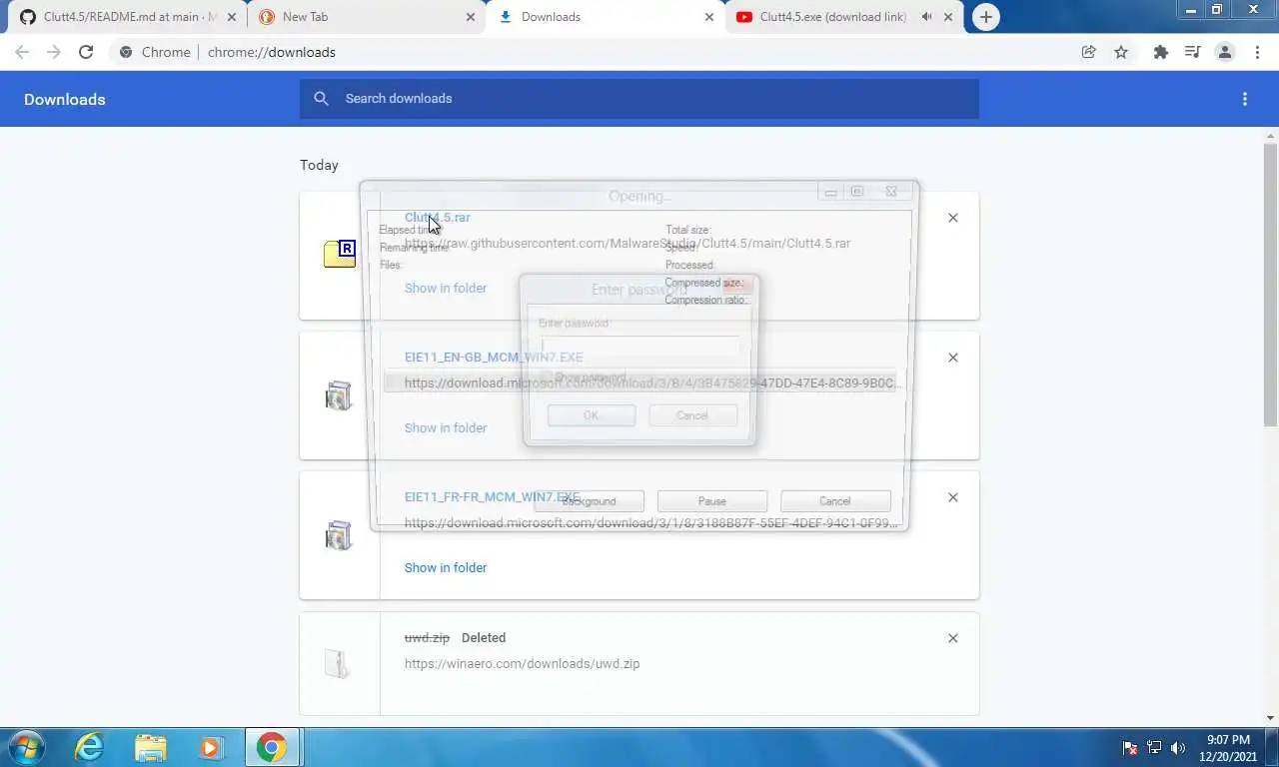Click Pause in the Opening window
Viewport: 1279px width, 767px height.
coord(712,501)
